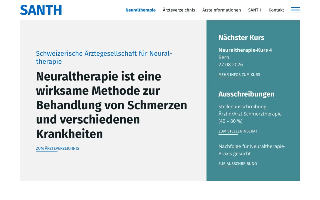This screenshot has height=200, width=320.
Task: Select the Neuraltherapie menu item
Action: pyautogui.click(x=140, y=10)
